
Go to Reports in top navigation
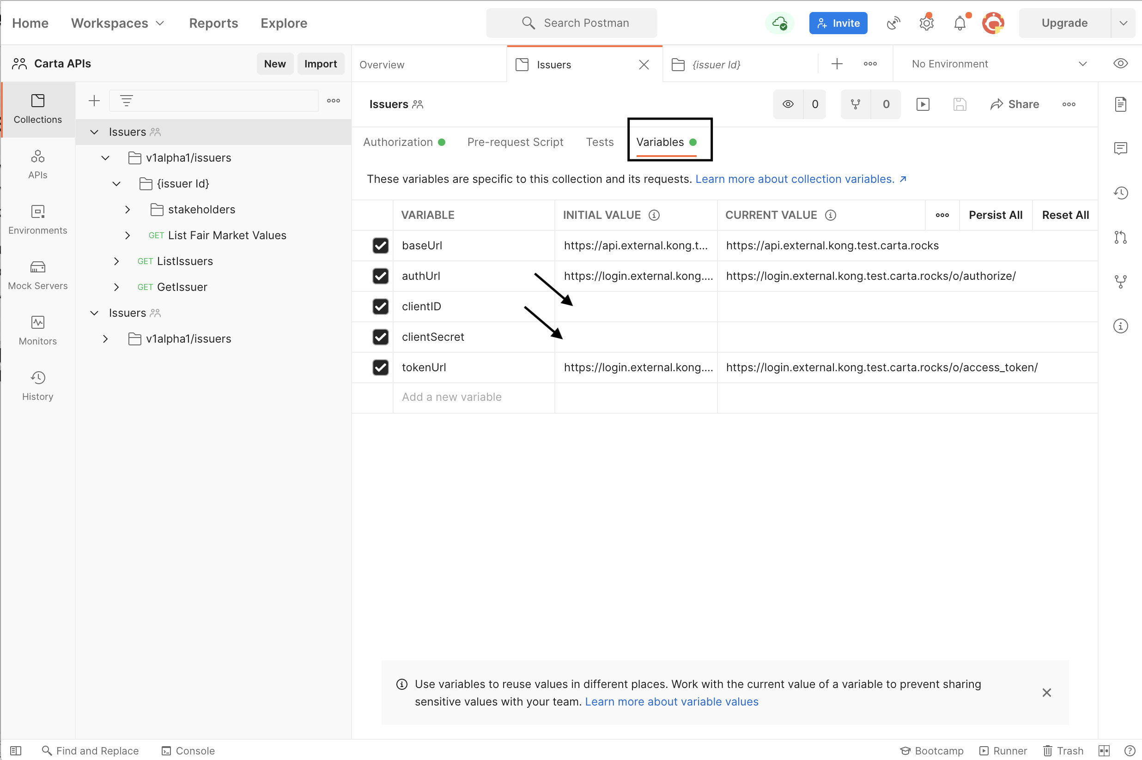[x=213, y=23]
